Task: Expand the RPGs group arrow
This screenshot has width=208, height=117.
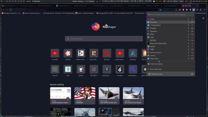Action: click(x=188, y=34)
